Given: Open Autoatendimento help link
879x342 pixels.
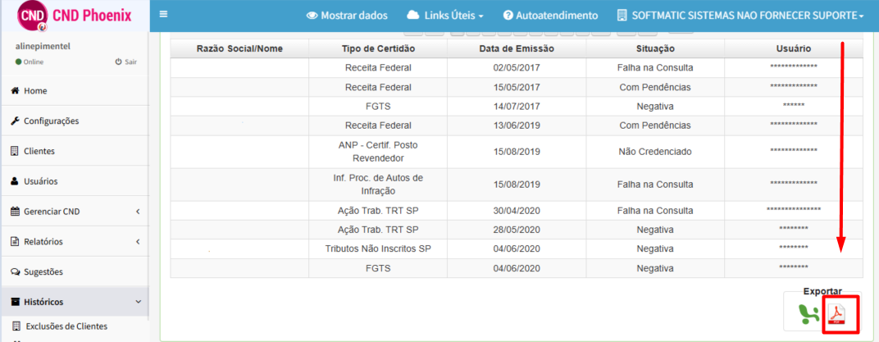Looking at the screenshot, I should click(x=550, y=16).
